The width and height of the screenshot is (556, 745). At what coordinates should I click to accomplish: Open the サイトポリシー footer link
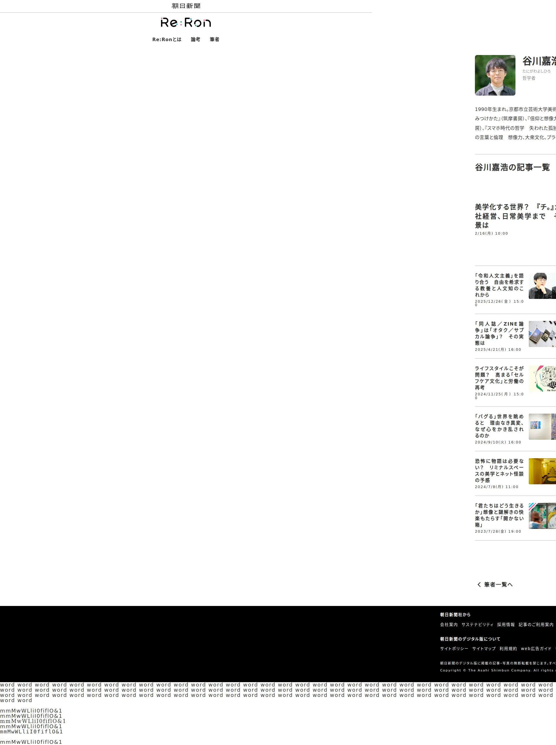click(x=454, y=648)
